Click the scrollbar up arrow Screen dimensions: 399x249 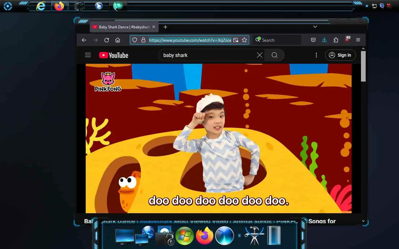[363, 49]
